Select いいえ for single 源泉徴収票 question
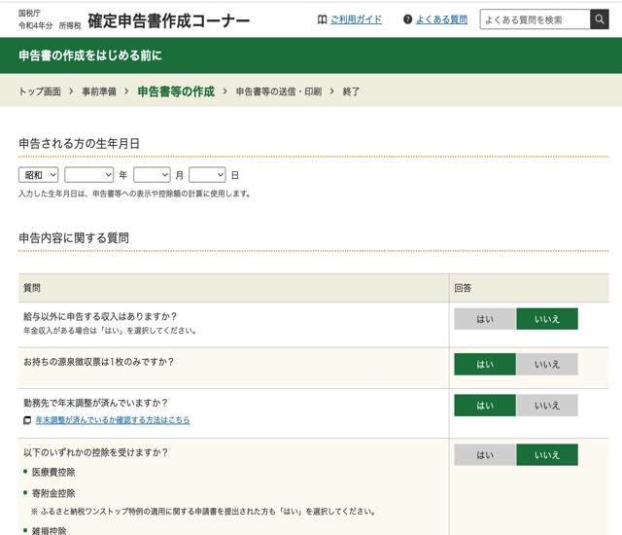622x535 pixels. (547, 365)
